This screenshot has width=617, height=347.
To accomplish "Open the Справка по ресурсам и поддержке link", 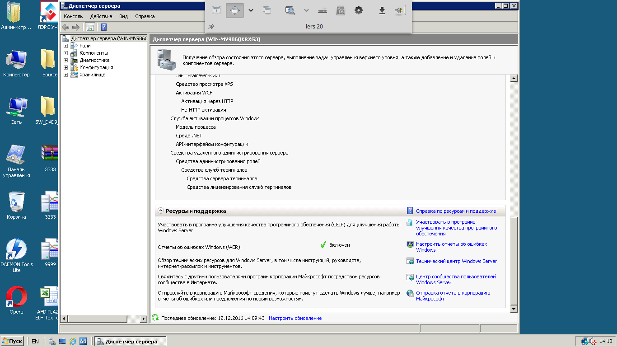I will pos(456,211).
